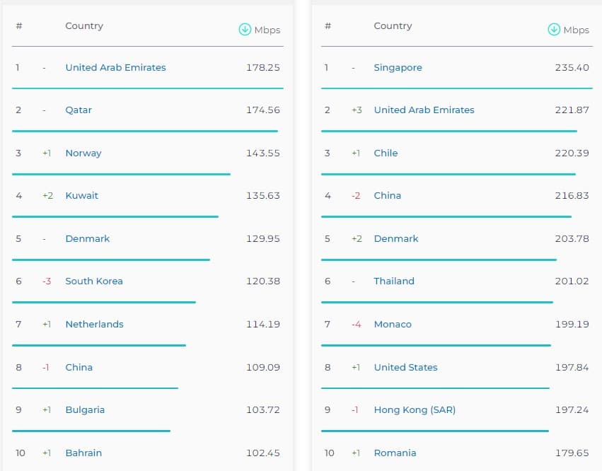This screenshot has width=602, height=471.
Task: Click the Monaco link
Action: coord(393,325)
